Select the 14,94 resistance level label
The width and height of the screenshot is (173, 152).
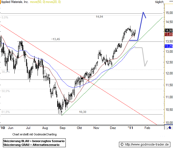click(x=99, y=17)
